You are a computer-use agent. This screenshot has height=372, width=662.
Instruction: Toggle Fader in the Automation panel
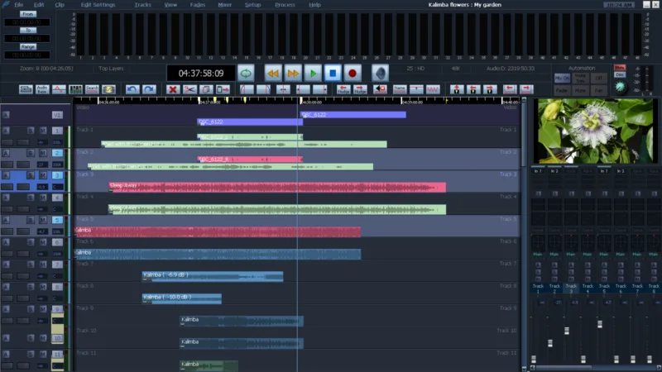coord(562,91)
